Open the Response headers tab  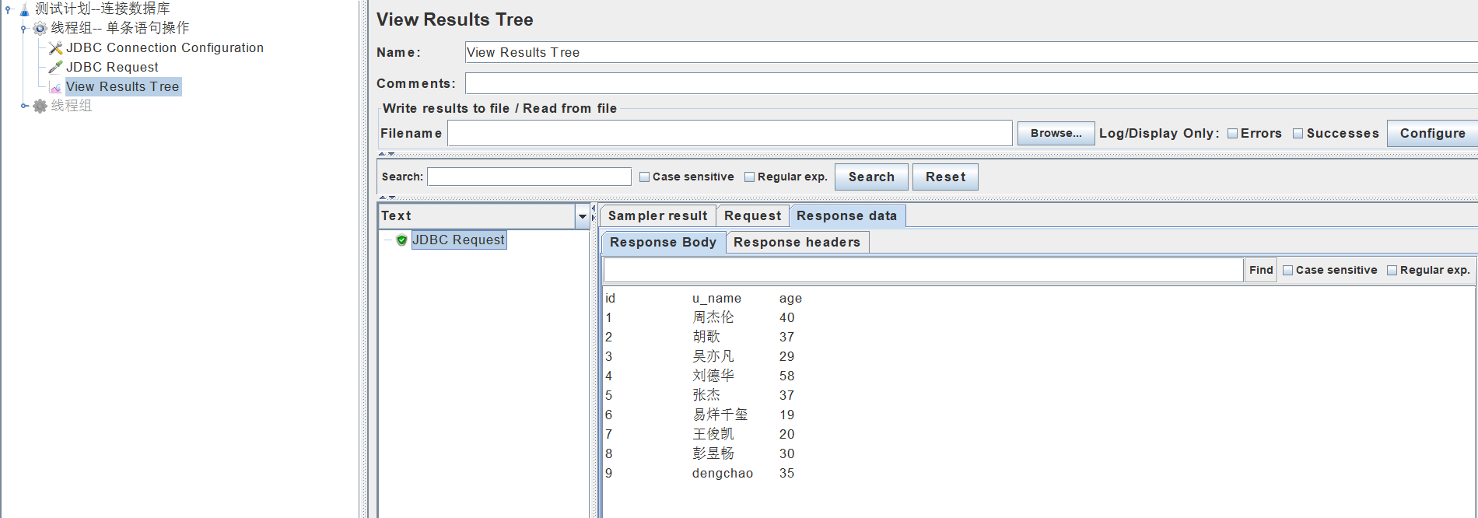pyautogui.click(x=797, y=243)
